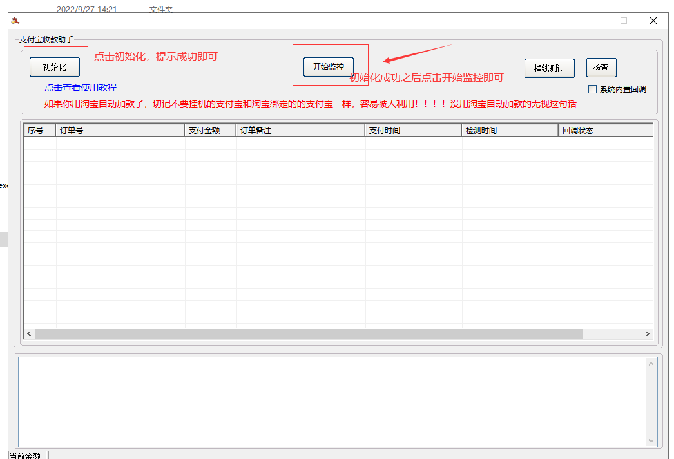Sort by the 支付时间 column header
Viewport: 674px width, 459px height.
click(413, 130)
